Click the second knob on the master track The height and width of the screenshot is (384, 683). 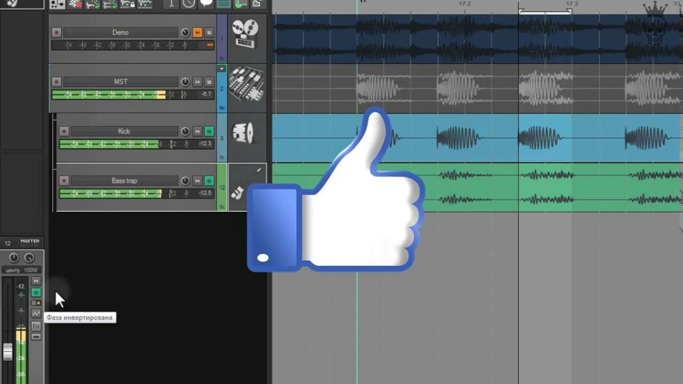29,258
